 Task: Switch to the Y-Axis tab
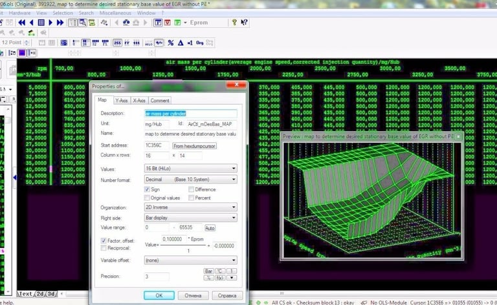coord(122,101)
